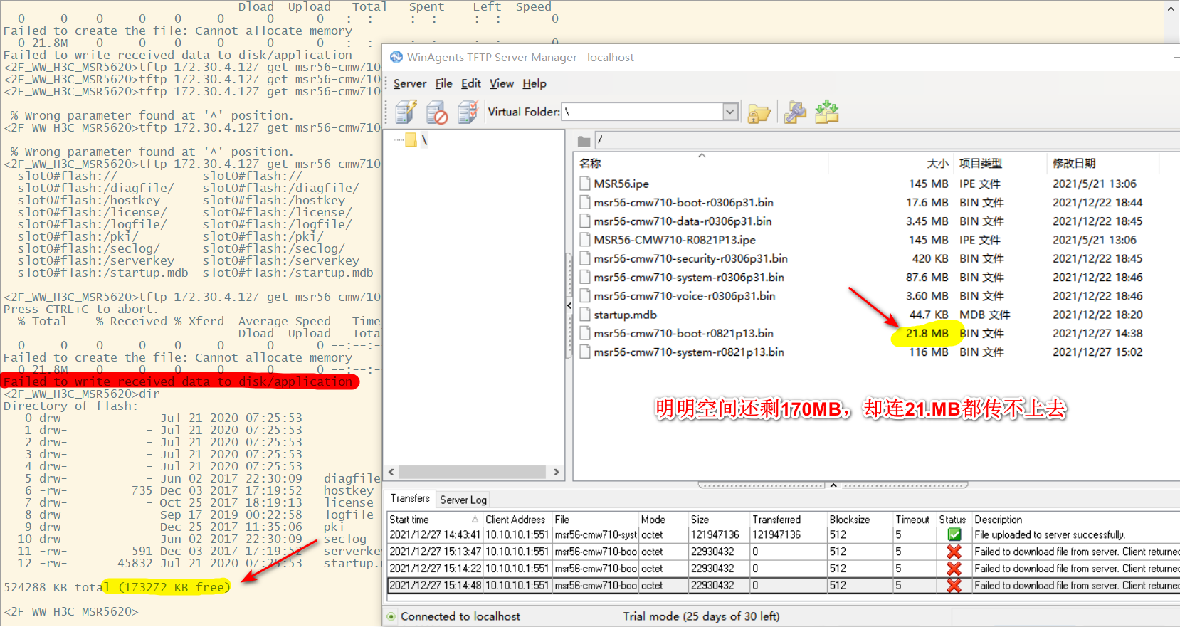Image resolution: width=1180 pixels, height=627 pixels.
Task: Click the startup.mdb file icon
Action: [x=585, y=315]
